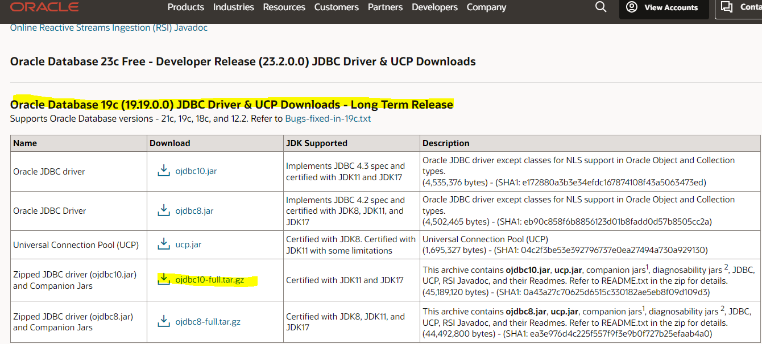762x344 pixels.
Task: Click the '(45,189,120 bytes)' SHA1 text
Action: click(x=566, y=292)
